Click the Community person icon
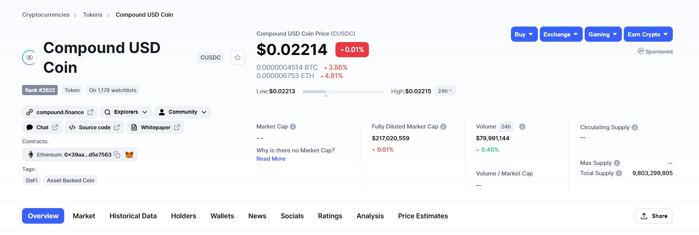The image size is (699, 235). 162,112
